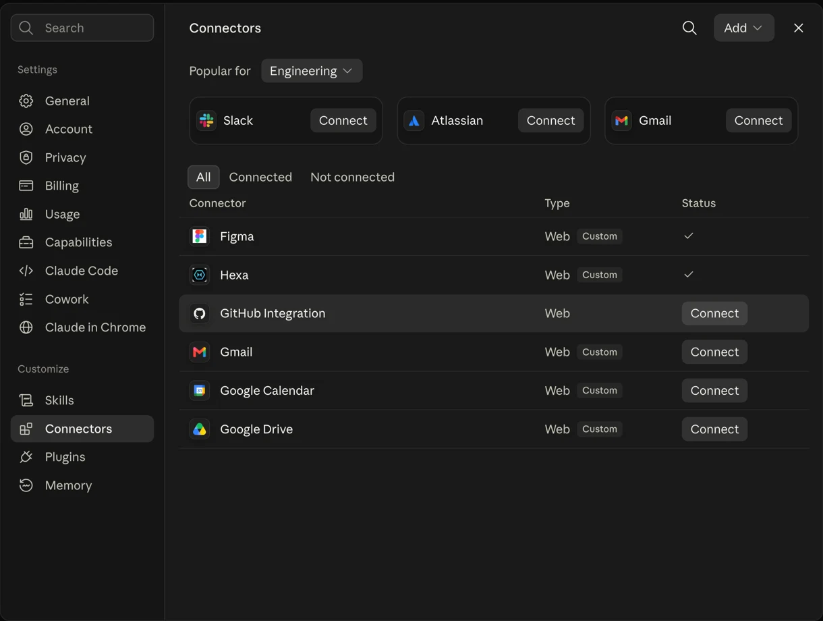Focus the sidebar Search field
This screenshot has width=823, height=621.
tap(82, 28)
